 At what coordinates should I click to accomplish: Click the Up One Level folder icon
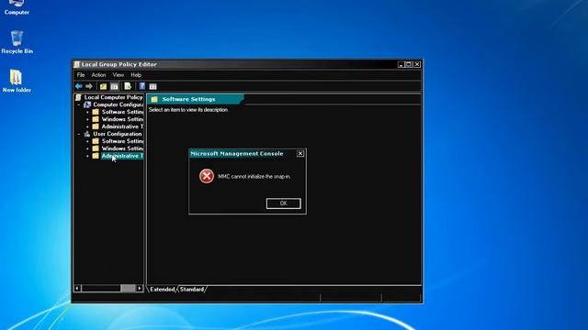point(103,86)
